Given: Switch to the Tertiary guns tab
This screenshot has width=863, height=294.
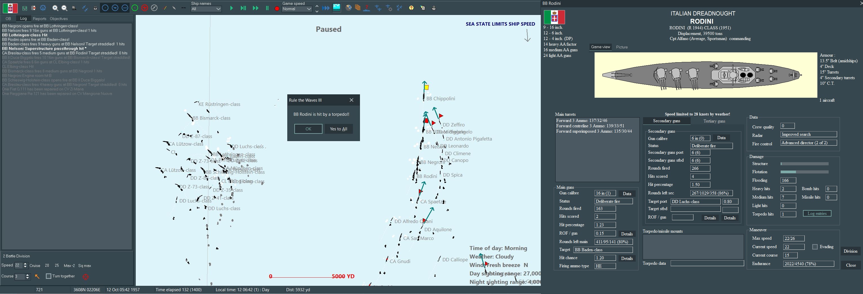Looking at the screenshot, I should pos(714,121).
